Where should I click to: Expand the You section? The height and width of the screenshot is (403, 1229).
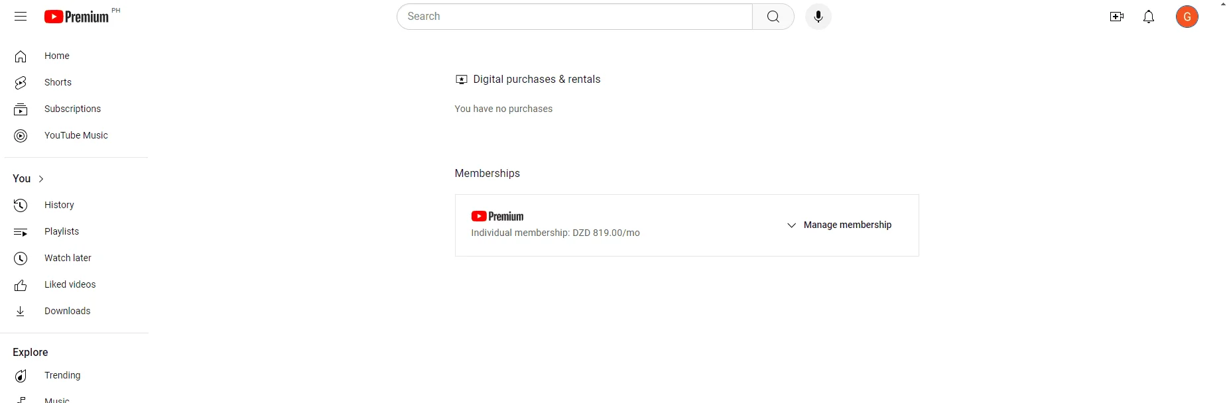coord(29,179)
